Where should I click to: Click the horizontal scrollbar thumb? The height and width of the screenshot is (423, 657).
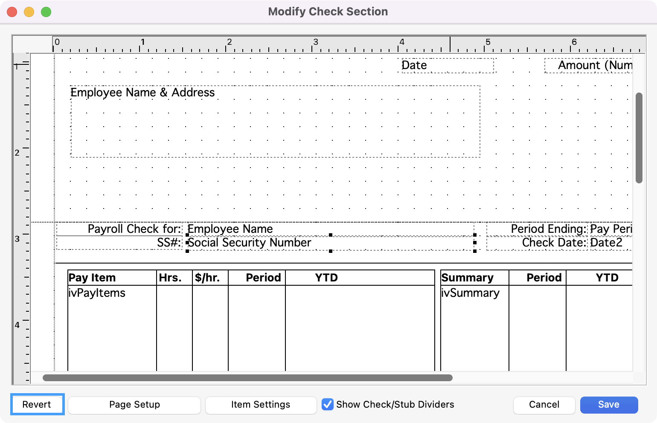click(x=247, y=378)
